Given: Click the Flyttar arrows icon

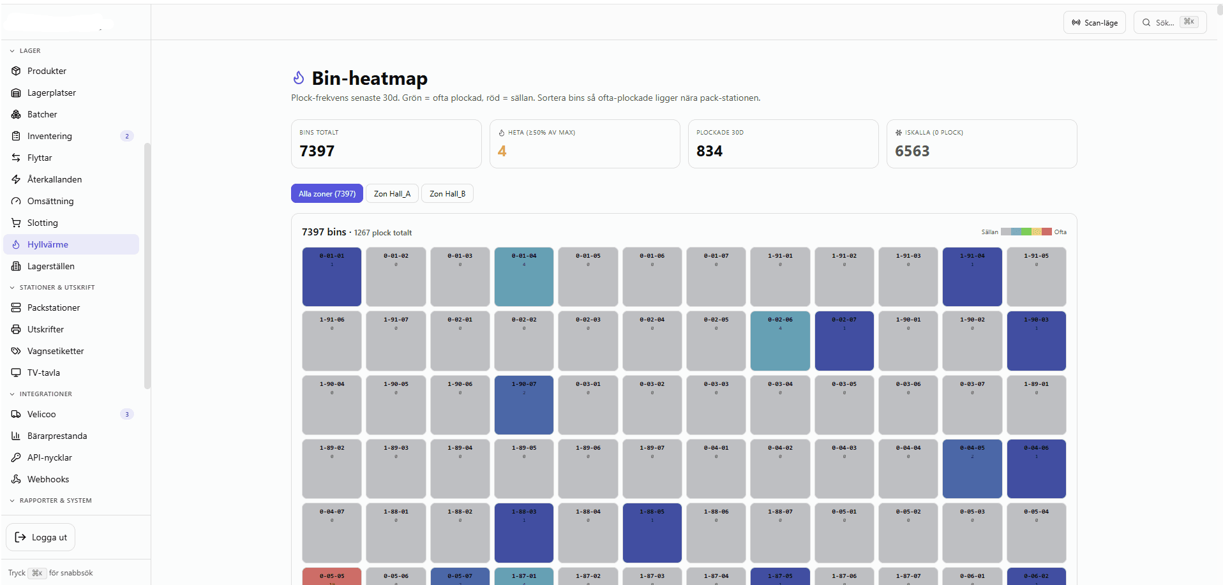Looking at the screenshot, I should (16, 158).
